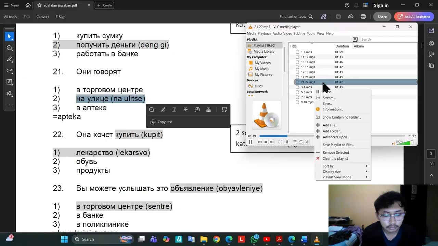This screenshot has width=438, height=246.
Task: Open VLC Playback menu
Action: (x=265, y=33)
